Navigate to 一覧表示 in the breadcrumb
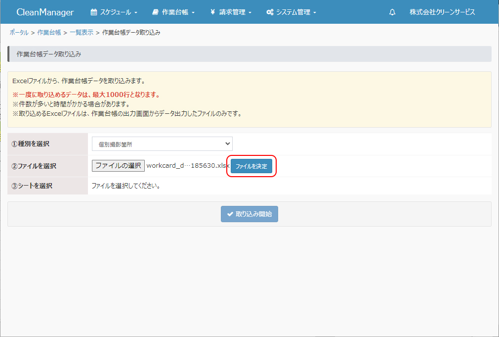499x337 pixels. tap(82, 33)
